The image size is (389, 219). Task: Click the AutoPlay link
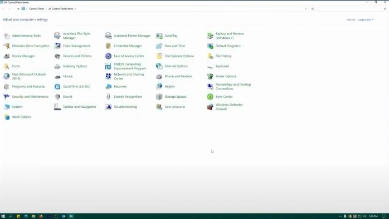[x=171, y=36]
